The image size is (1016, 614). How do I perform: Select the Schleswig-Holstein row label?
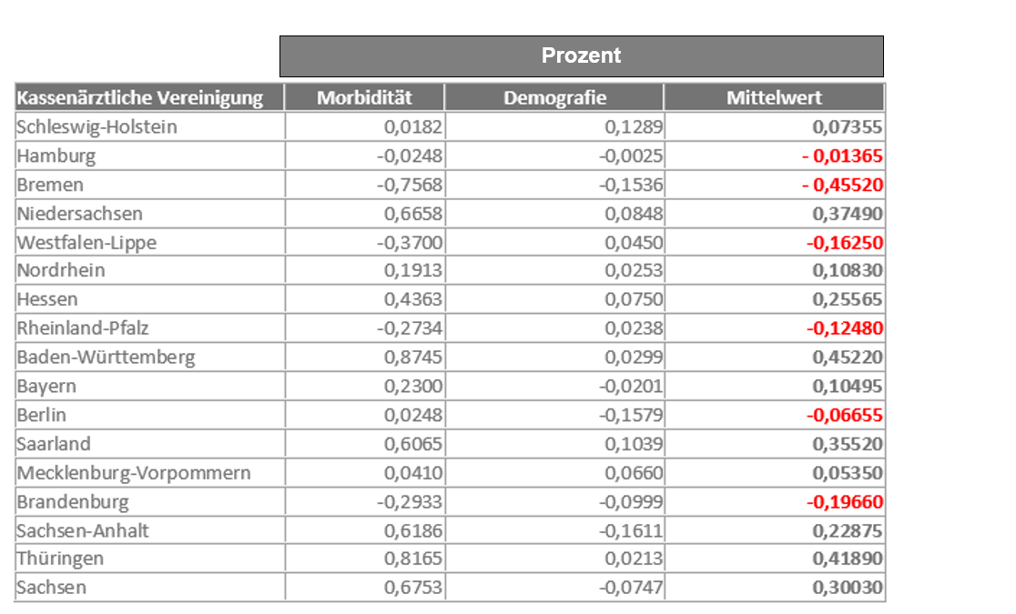[x=97, y=127]
